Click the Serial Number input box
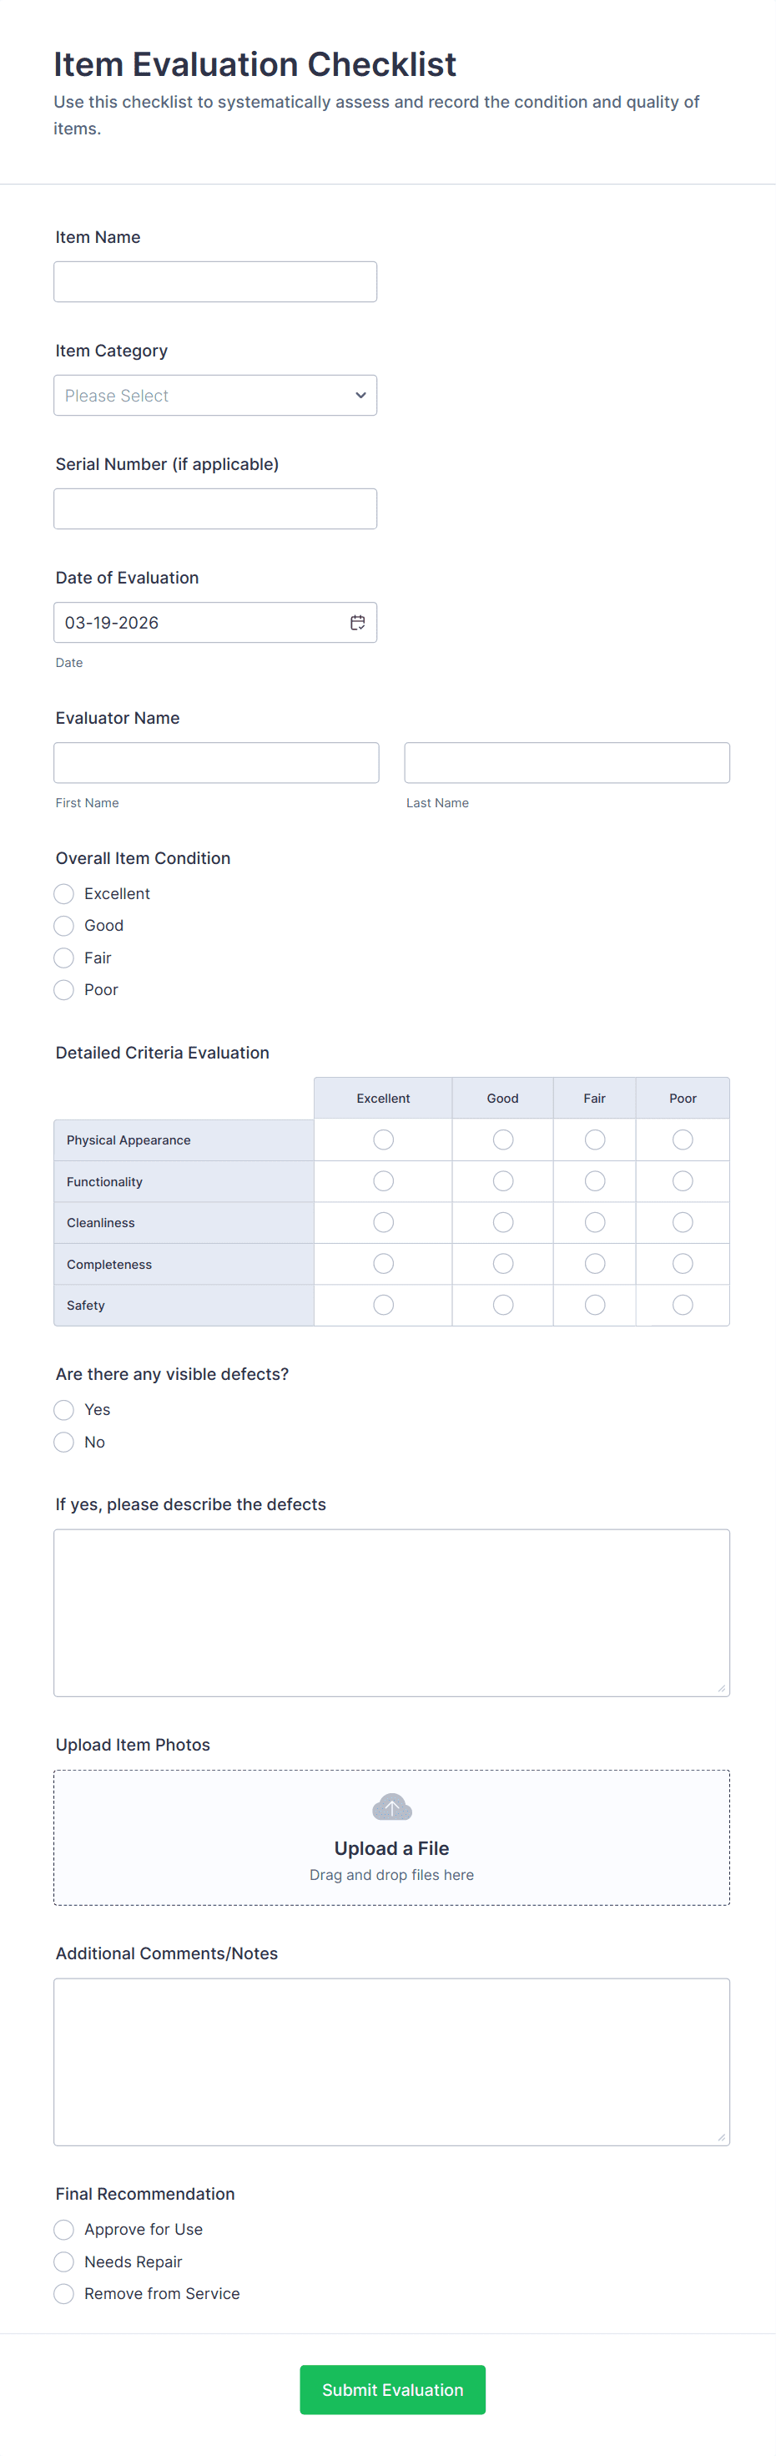 click(x=215, y=509)
